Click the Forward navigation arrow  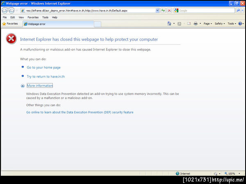[11, 11]
